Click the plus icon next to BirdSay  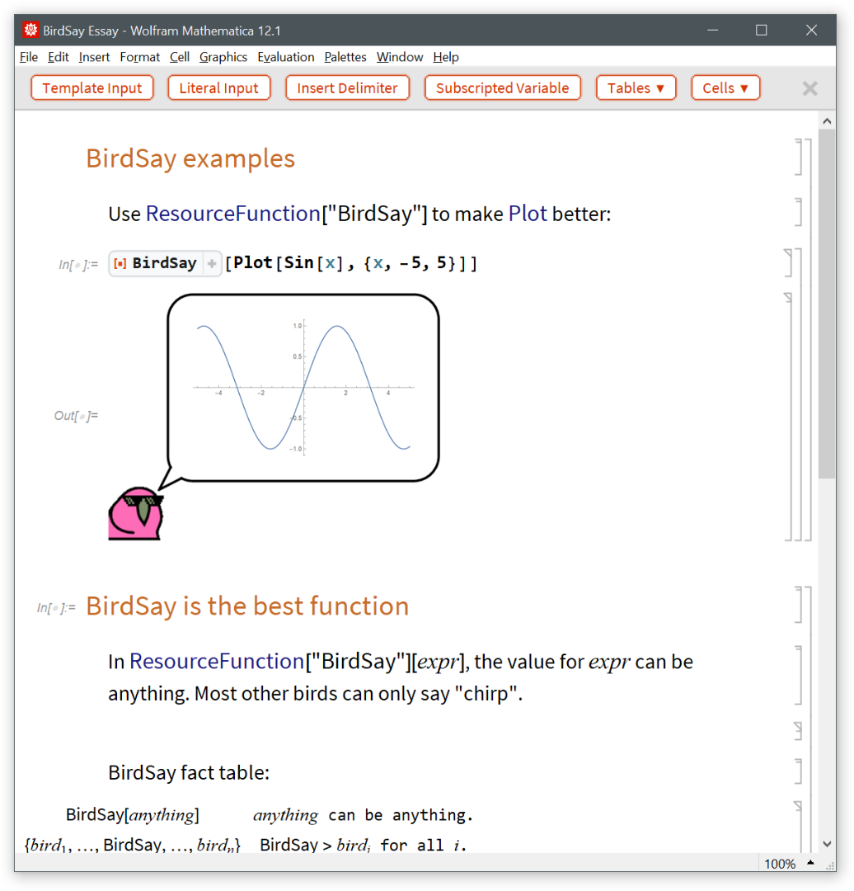[212, 263]
